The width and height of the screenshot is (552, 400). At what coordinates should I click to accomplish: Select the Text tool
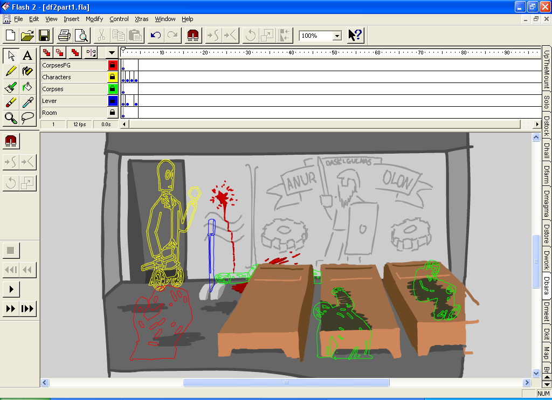pos(27,55)
